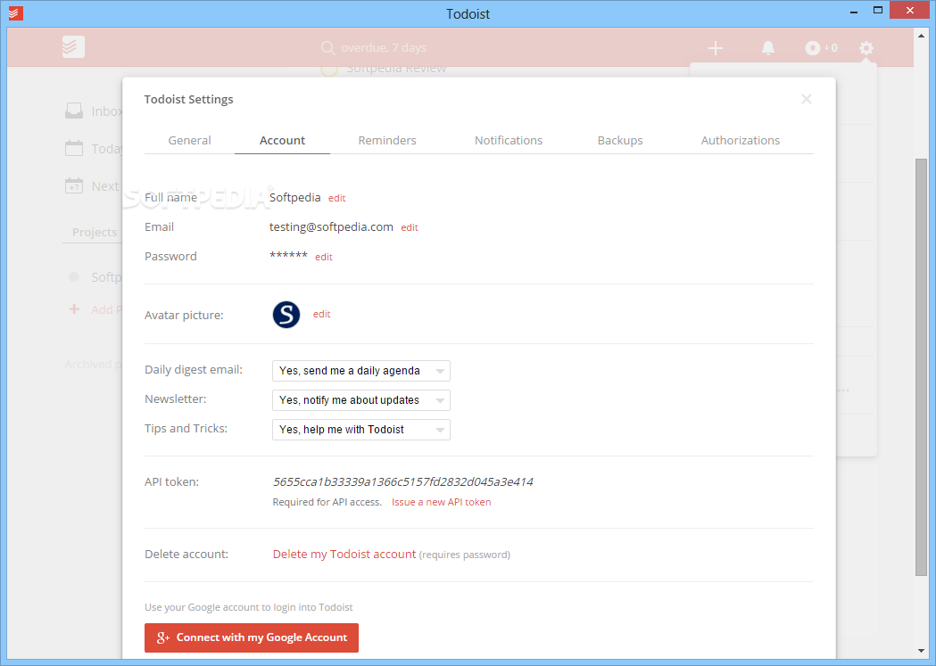Click edit beside the avatar picture
936x666 pixels.
pyautogui.click(x=322, y=314)
